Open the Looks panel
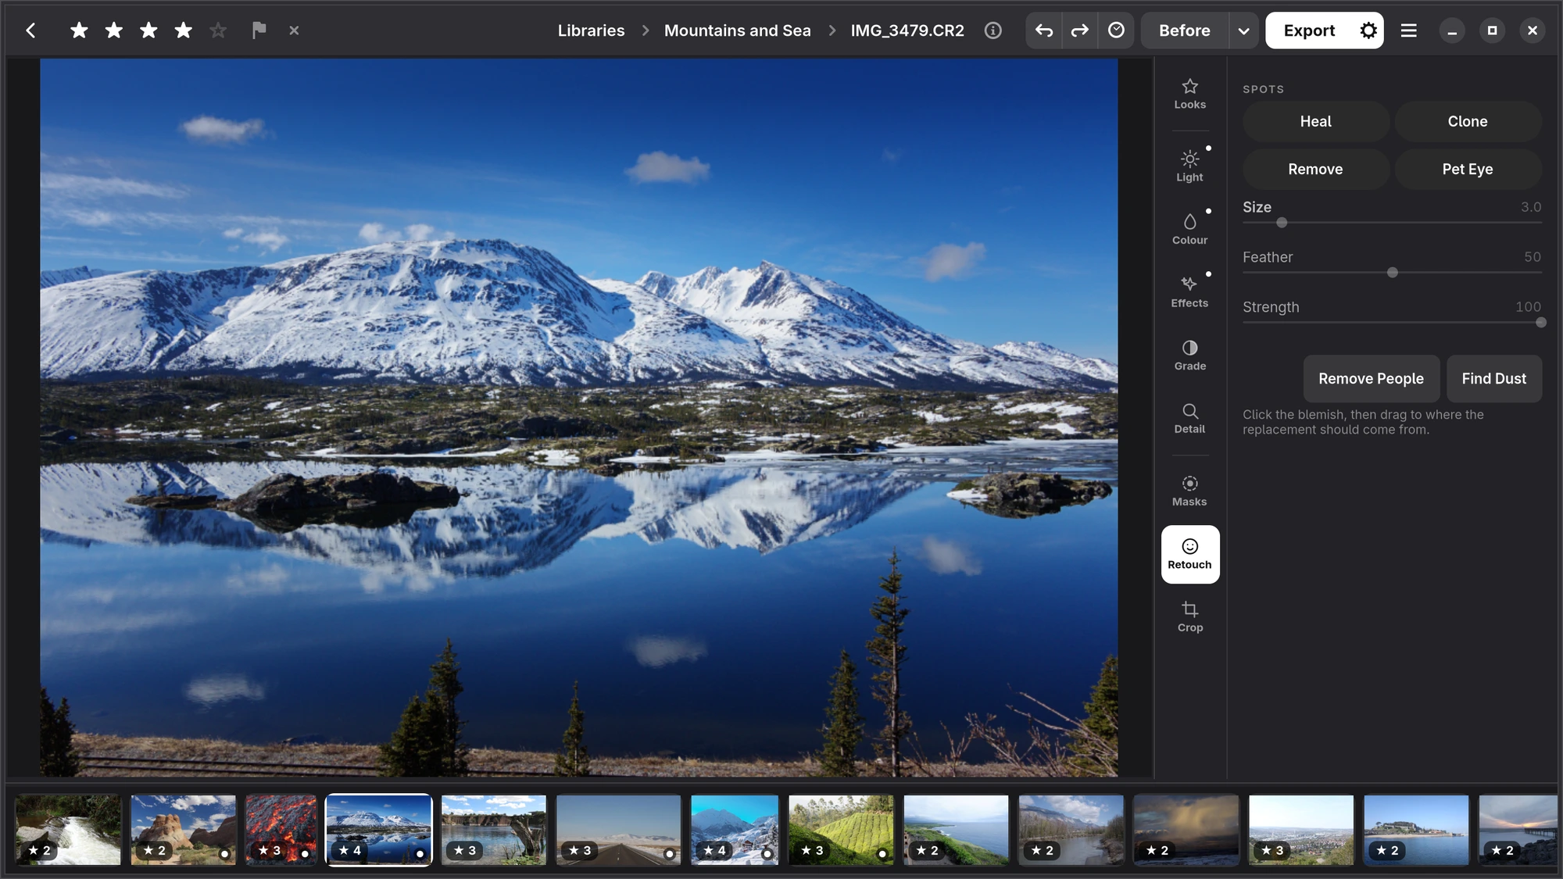The image size is (1563, 879). tap(1189, 94)
